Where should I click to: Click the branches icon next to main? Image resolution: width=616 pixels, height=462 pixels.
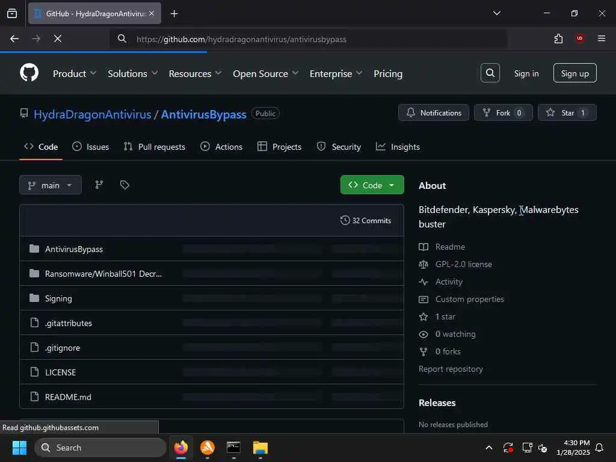point(99,185)
